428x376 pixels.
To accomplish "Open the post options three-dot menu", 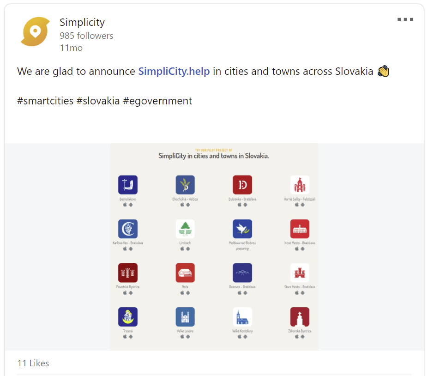I will [405, 20].
